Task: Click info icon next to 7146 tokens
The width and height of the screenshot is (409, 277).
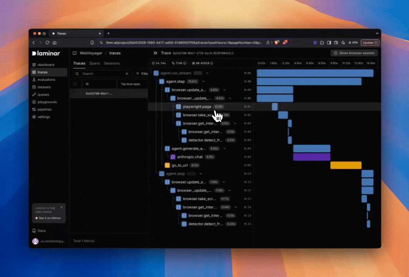Action: [x=185, y=63]
